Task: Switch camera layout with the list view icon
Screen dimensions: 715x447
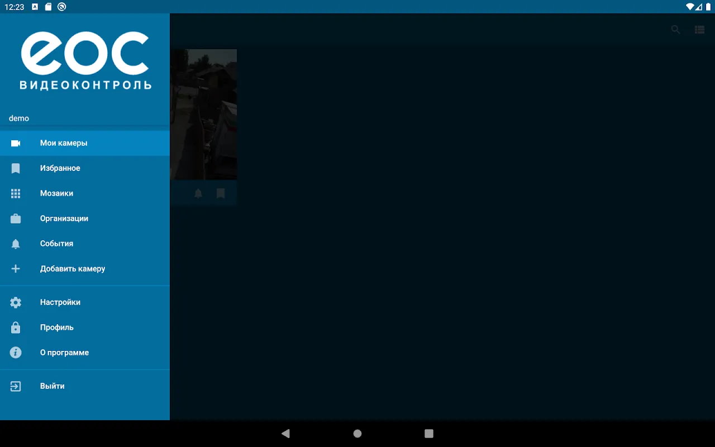Action: pos(699,30)
